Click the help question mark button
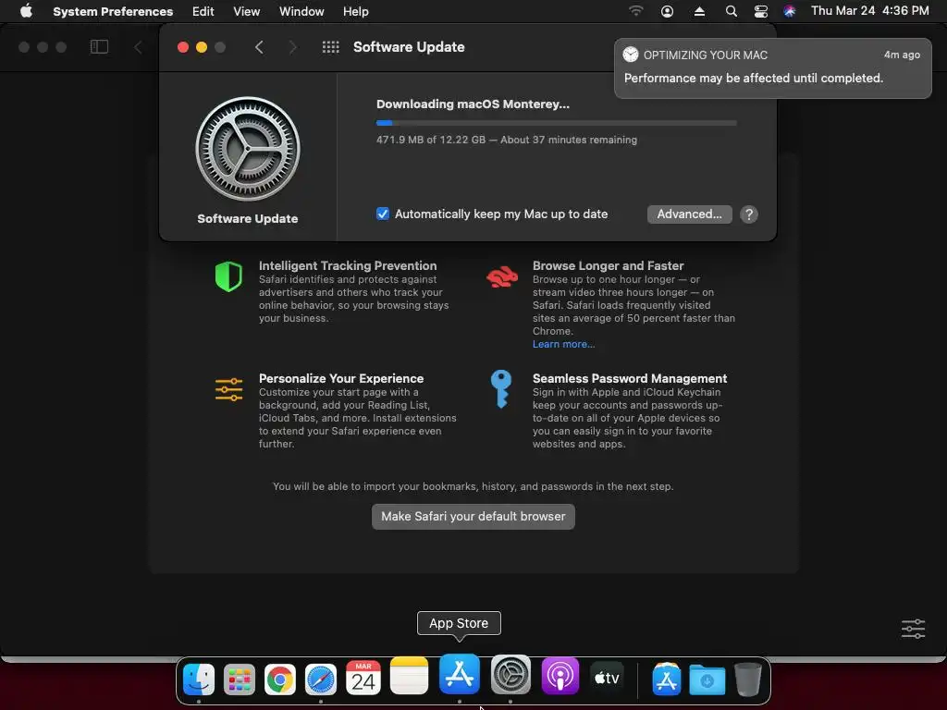The width and height of the screenshot is (947, 710). [x=749, y=214]
